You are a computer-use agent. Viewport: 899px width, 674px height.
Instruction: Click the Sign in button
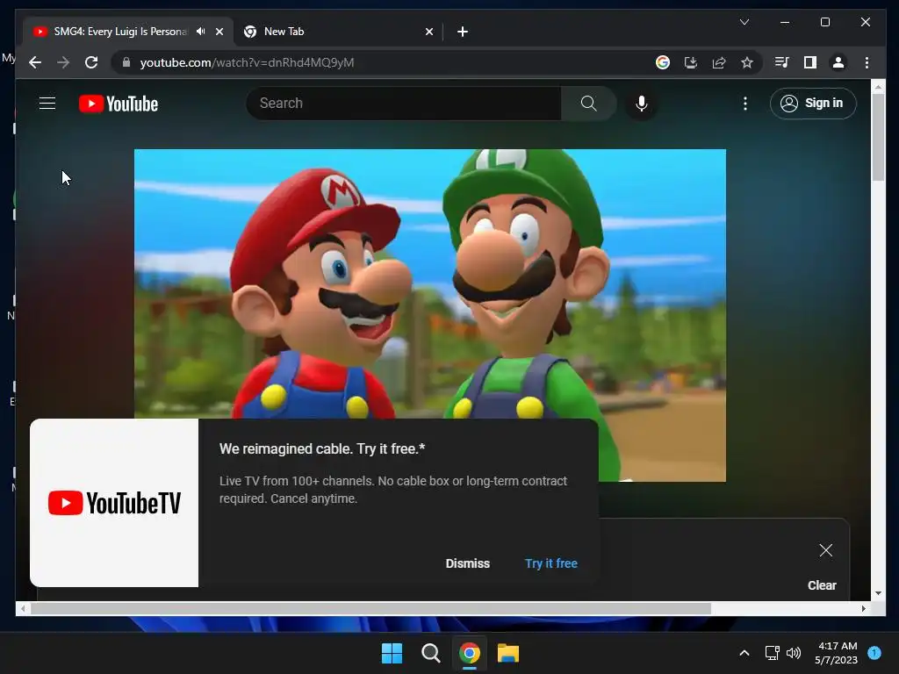tap(813, 104)
